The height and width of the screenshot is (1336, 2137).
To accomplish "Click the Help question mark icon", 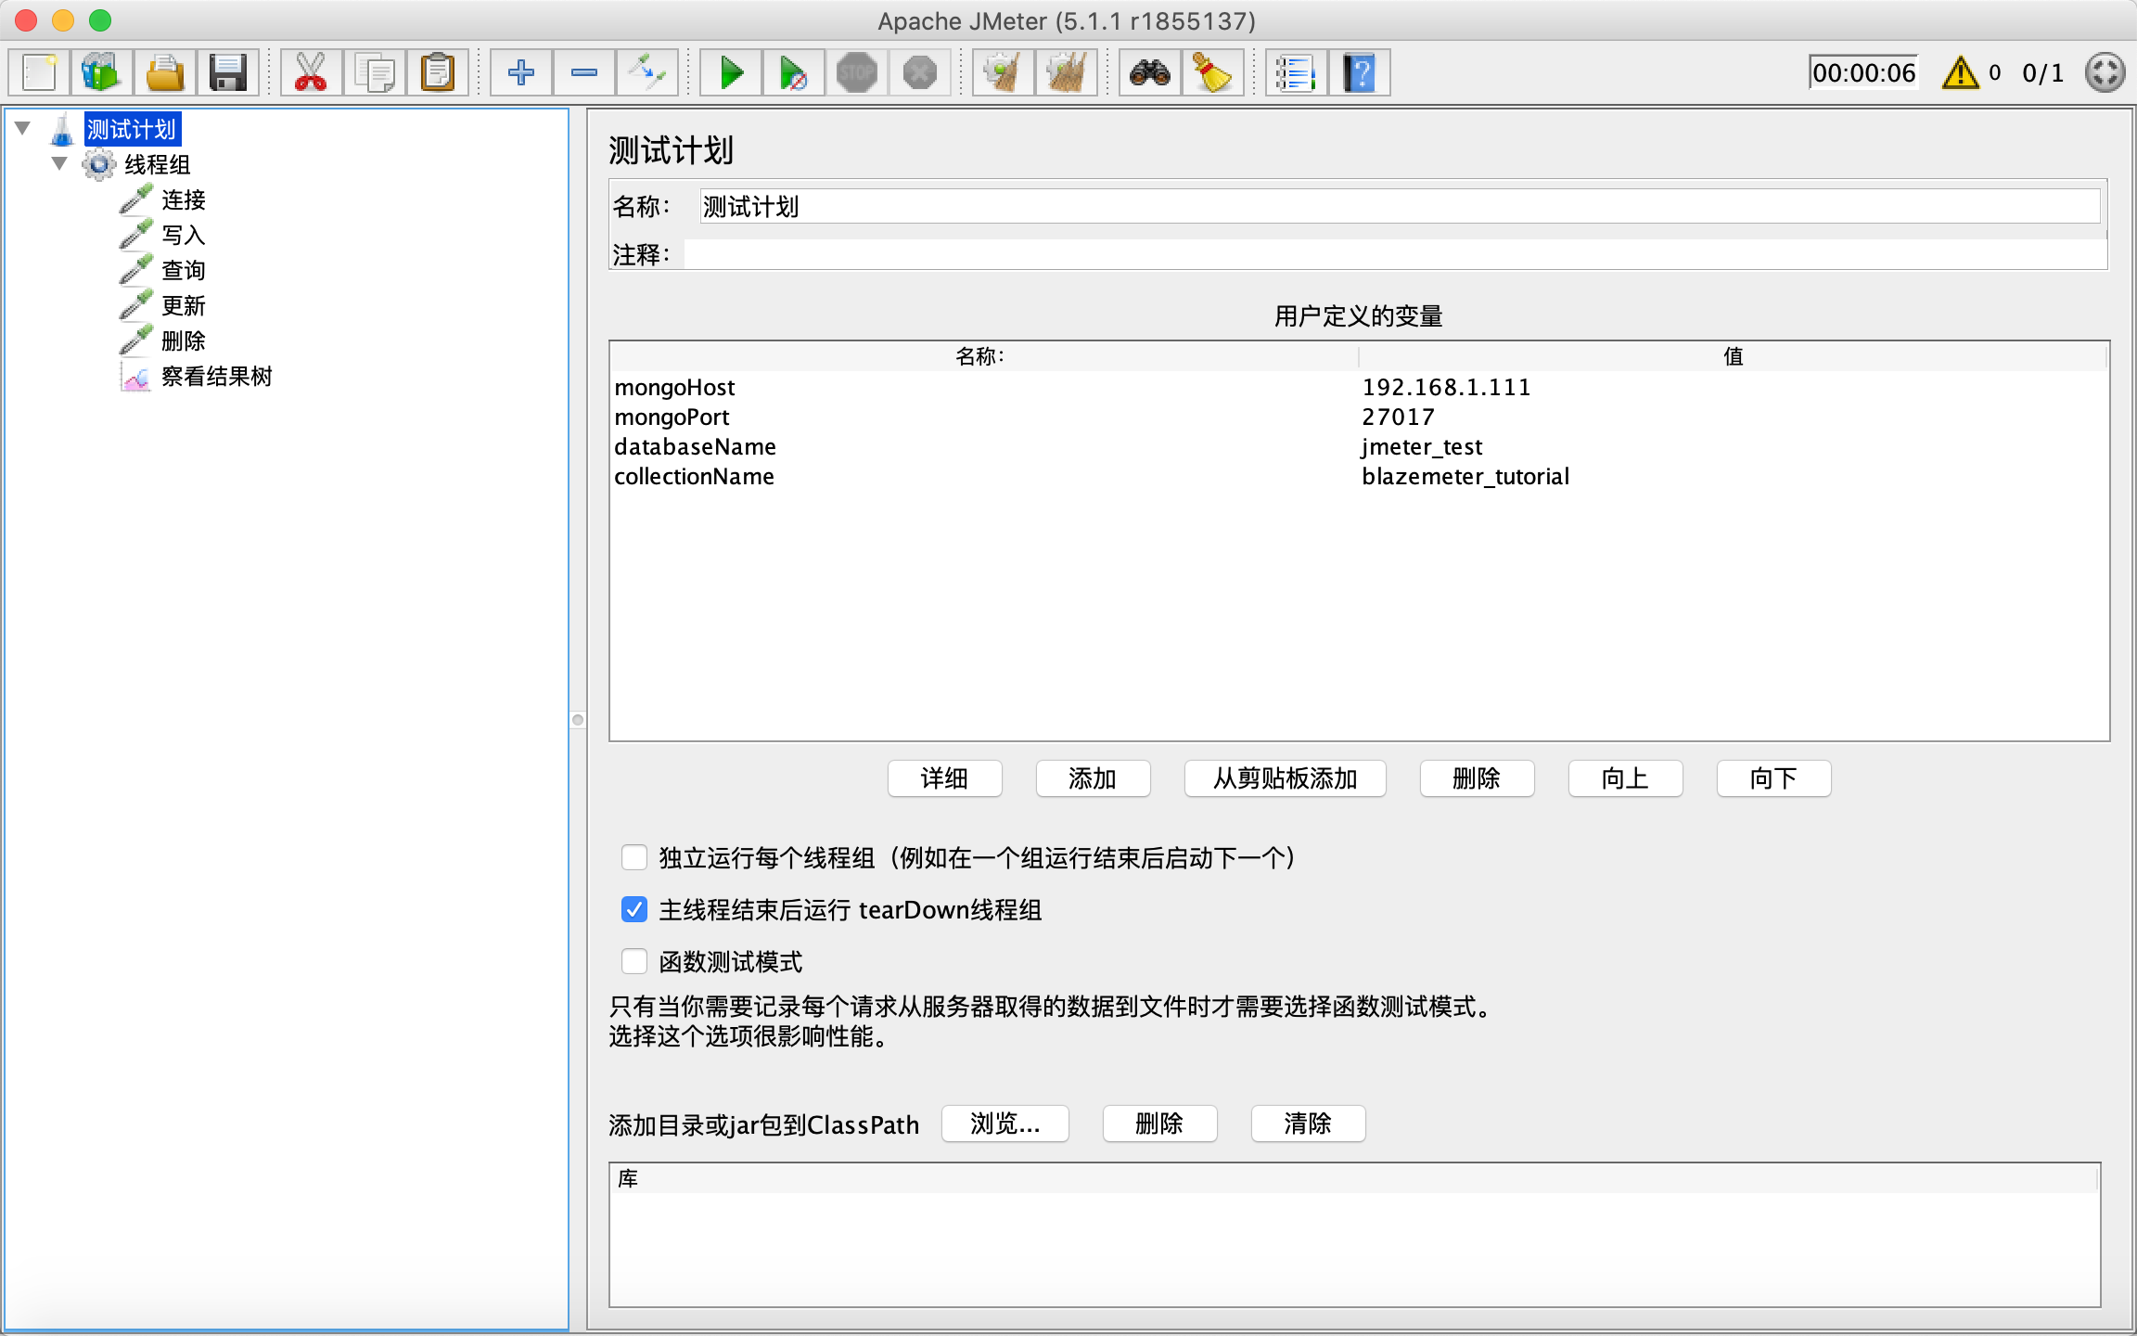I will [1360, 72].
